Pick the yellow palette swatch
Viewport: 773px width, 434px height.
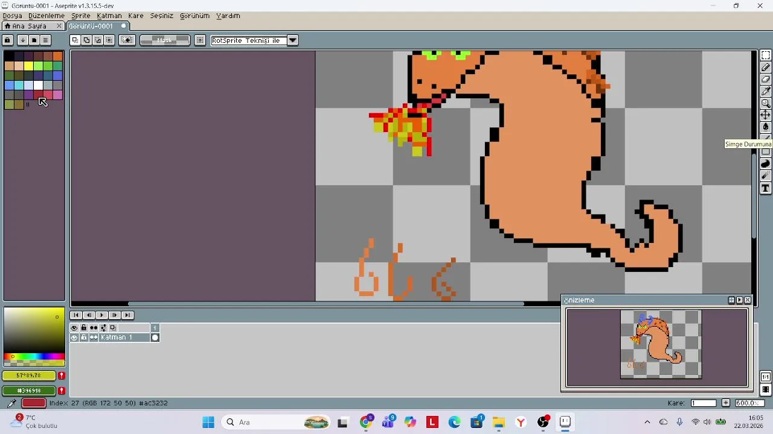(28, 66)
